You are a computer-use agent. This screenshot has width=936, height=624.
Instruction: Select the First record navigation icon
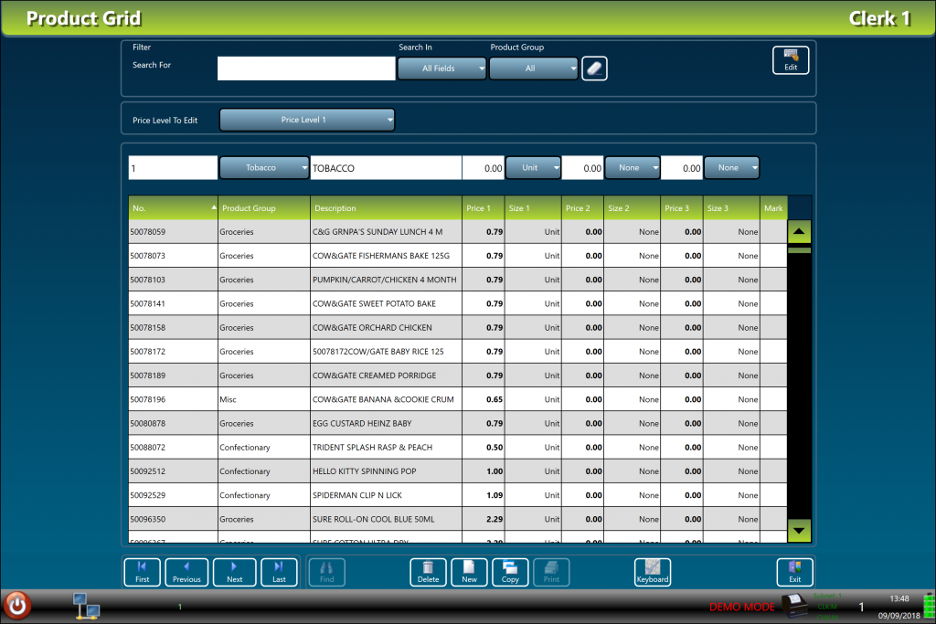coord(142,572)
